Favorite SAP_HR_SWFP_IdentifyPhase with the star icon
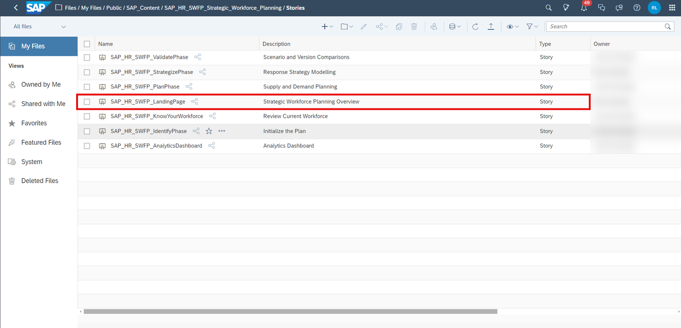 click(x=209, y=131)
